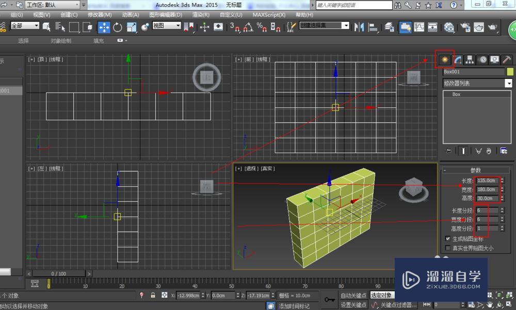Image resolution: width=516 pixels, height=310 pixels.
Task: Open the 工作区: 默认 workspace dropdown
Action: coord(53,5)
